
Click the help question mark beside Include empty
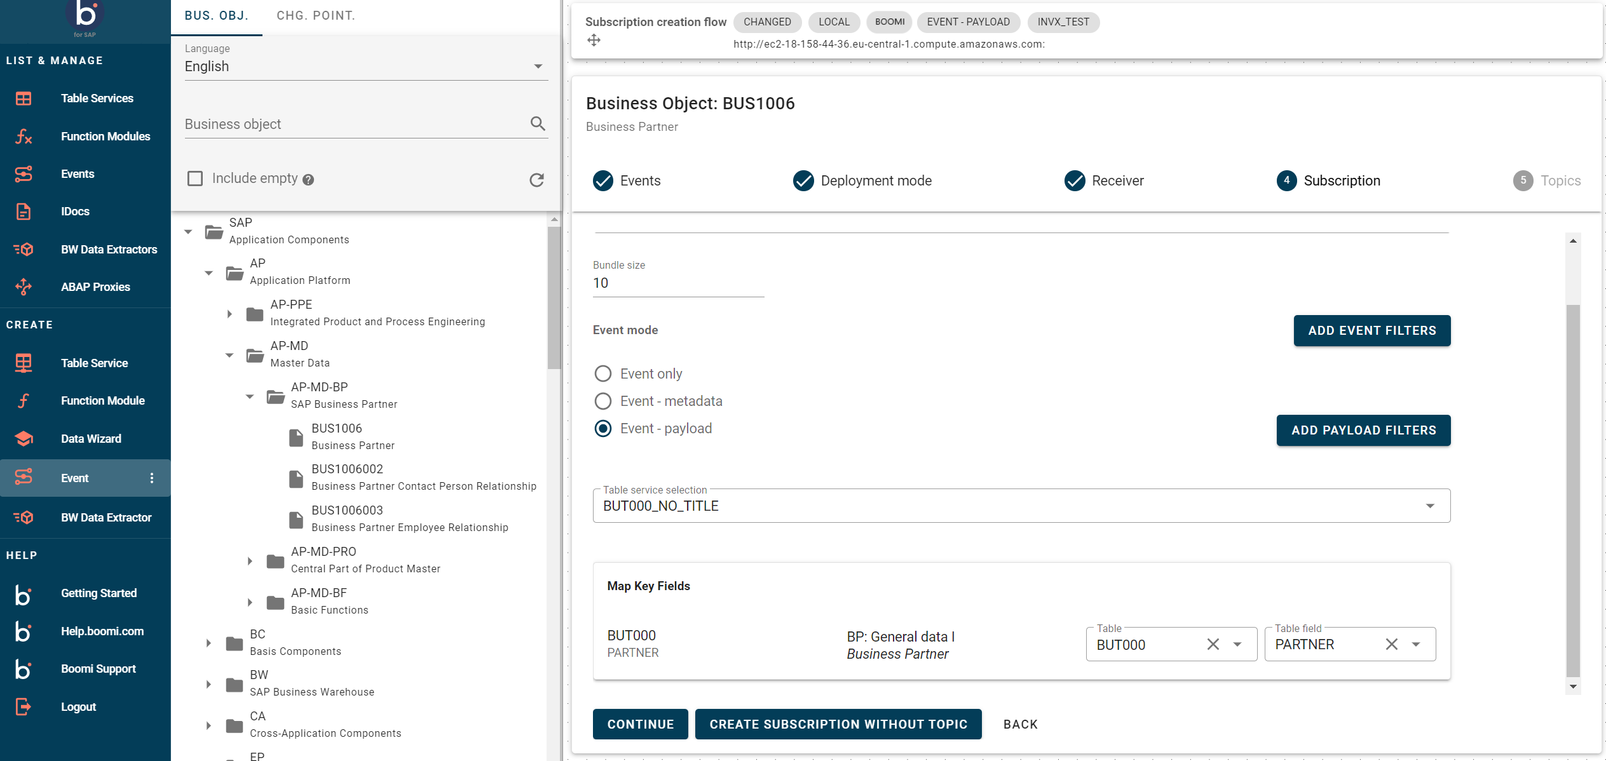308,180
